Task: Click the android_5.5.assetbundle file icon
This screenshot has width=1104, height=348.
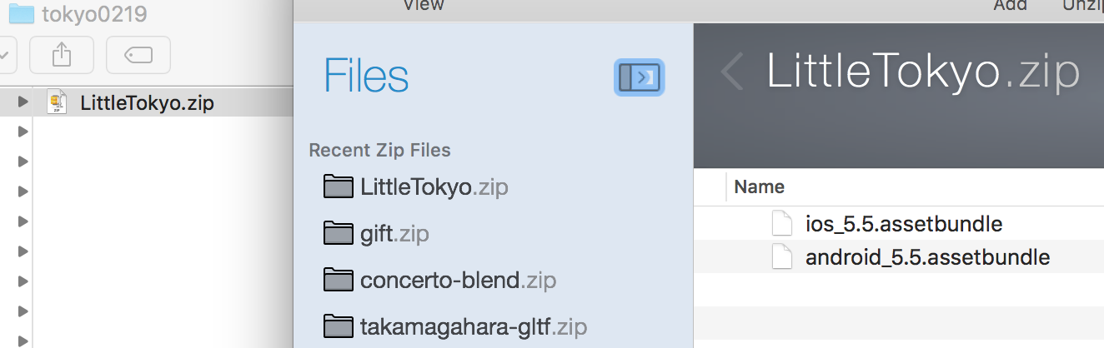Action: coord(781,257)
